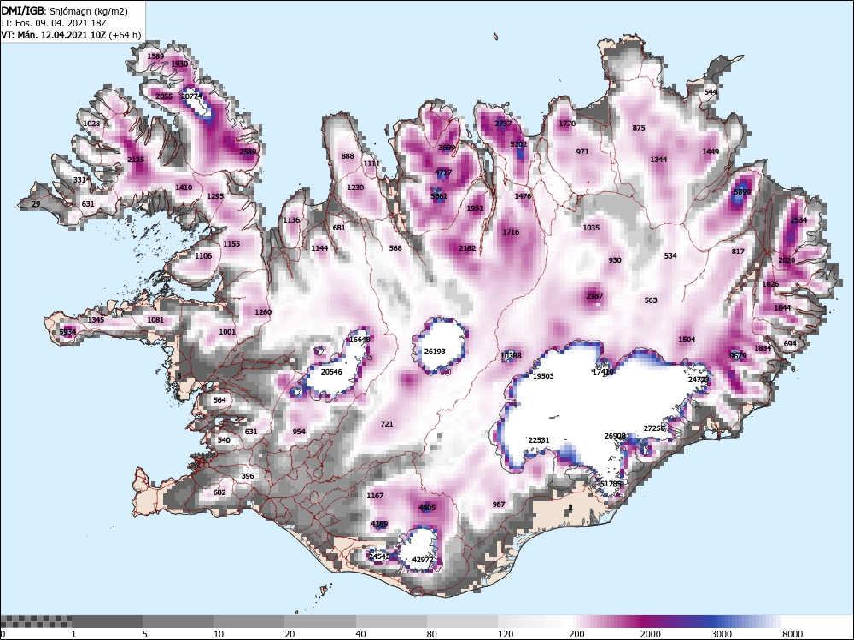Click the 1504 value in the east
Screen dimensions: 854x640
(x=687, y=340)
